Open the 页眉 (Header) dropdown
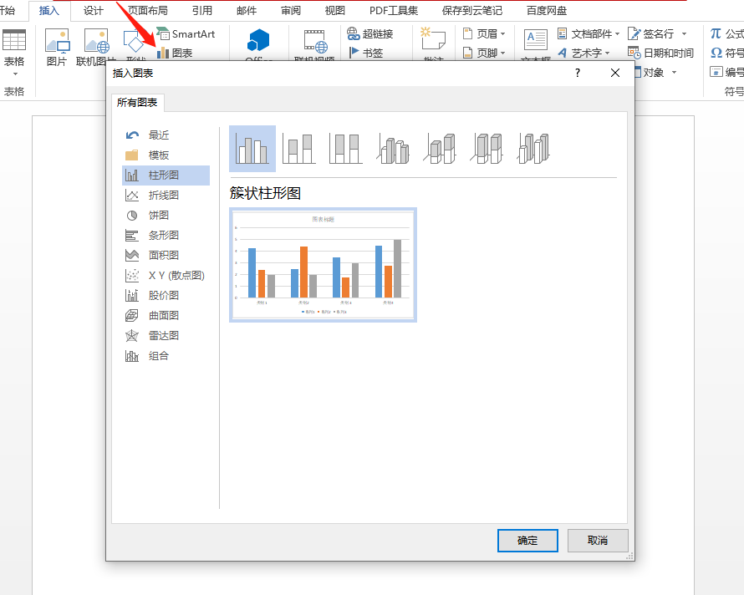The width and height of the screenshot is (744, 595). click(x=488, y=34)
